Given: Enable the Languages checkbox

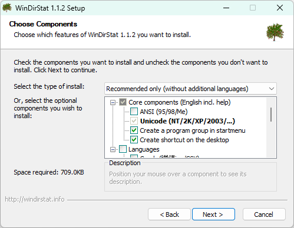Looking at the screenshot, I should tap(123, 149).
